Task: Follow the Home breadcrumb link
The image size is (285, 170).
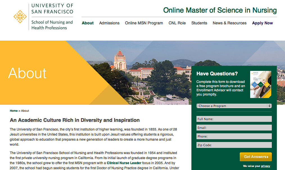Action: coord(14,111)
